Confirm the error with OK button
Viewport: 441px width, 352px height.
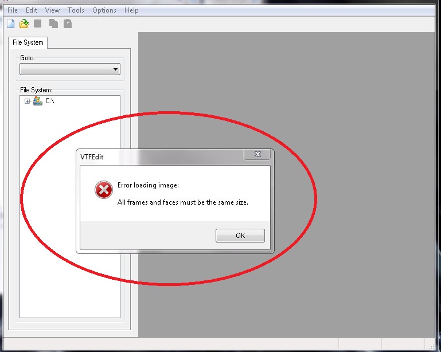pyautogui.click(x=240, y=235)
